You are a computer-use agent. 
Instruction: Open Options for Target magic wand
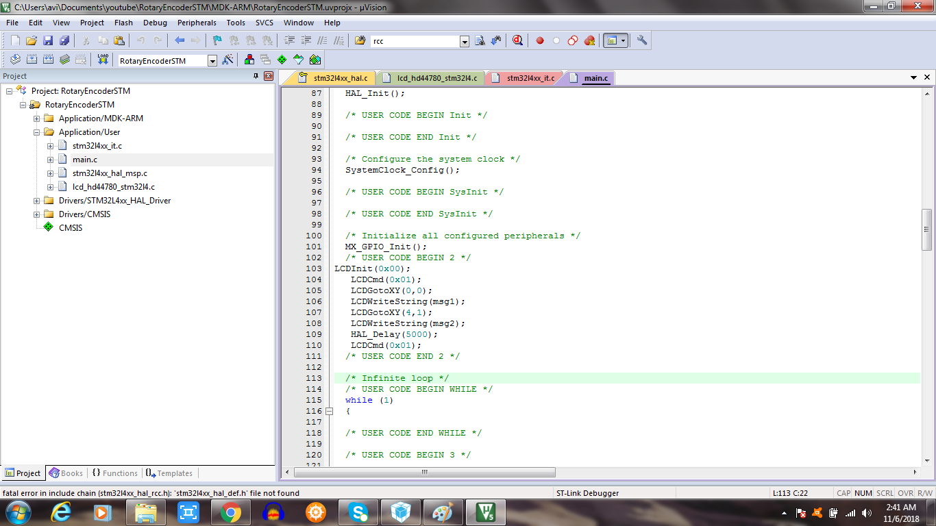pos(227,60)
